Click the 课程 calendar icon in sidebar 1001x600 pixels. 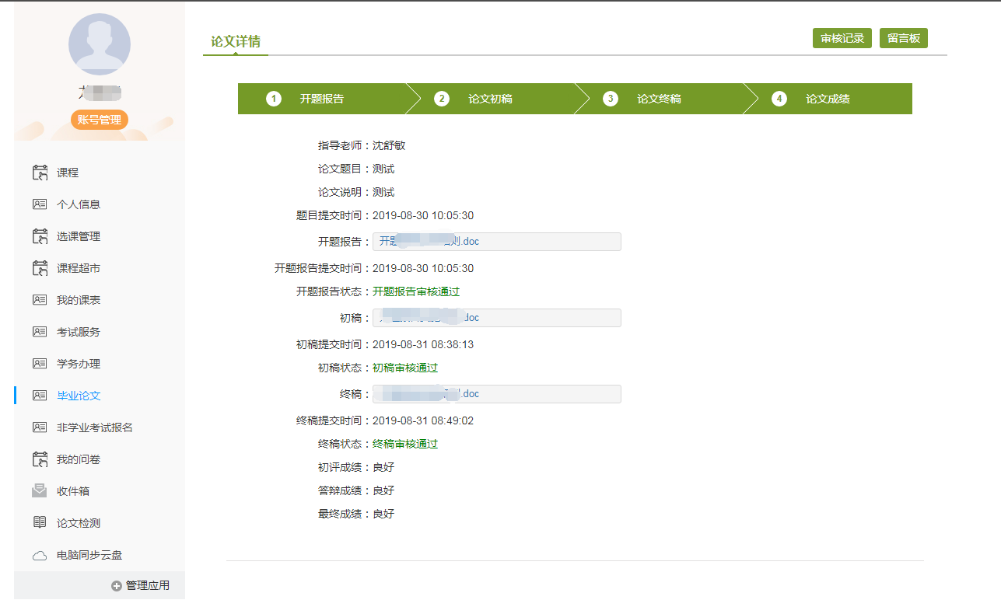(40, 173)
